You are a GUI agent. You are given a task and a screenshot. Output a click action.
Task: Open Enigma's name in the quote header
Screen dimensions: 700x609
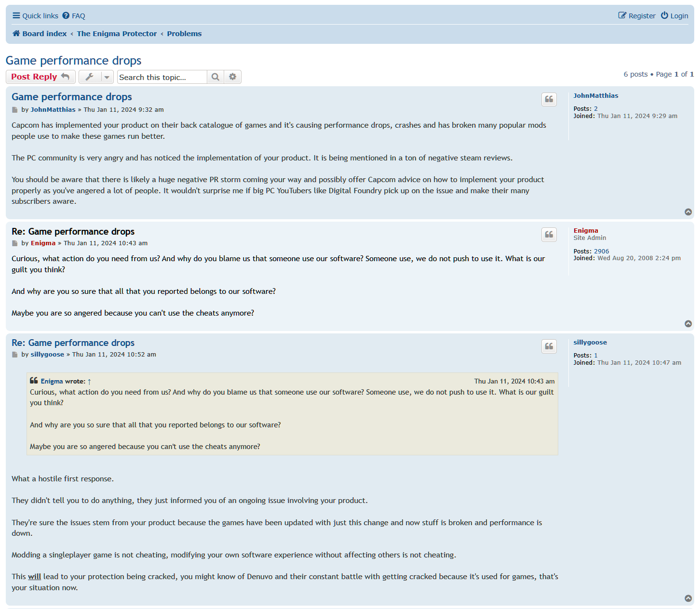tap(52, 382)
